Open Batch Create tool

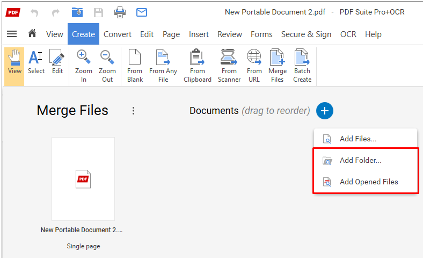point(302,67)
